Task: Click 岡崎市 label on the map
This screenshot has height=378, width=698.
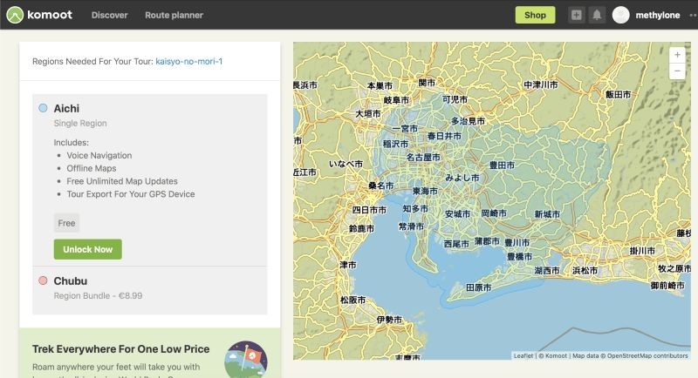Action: (x=494, y=213)
